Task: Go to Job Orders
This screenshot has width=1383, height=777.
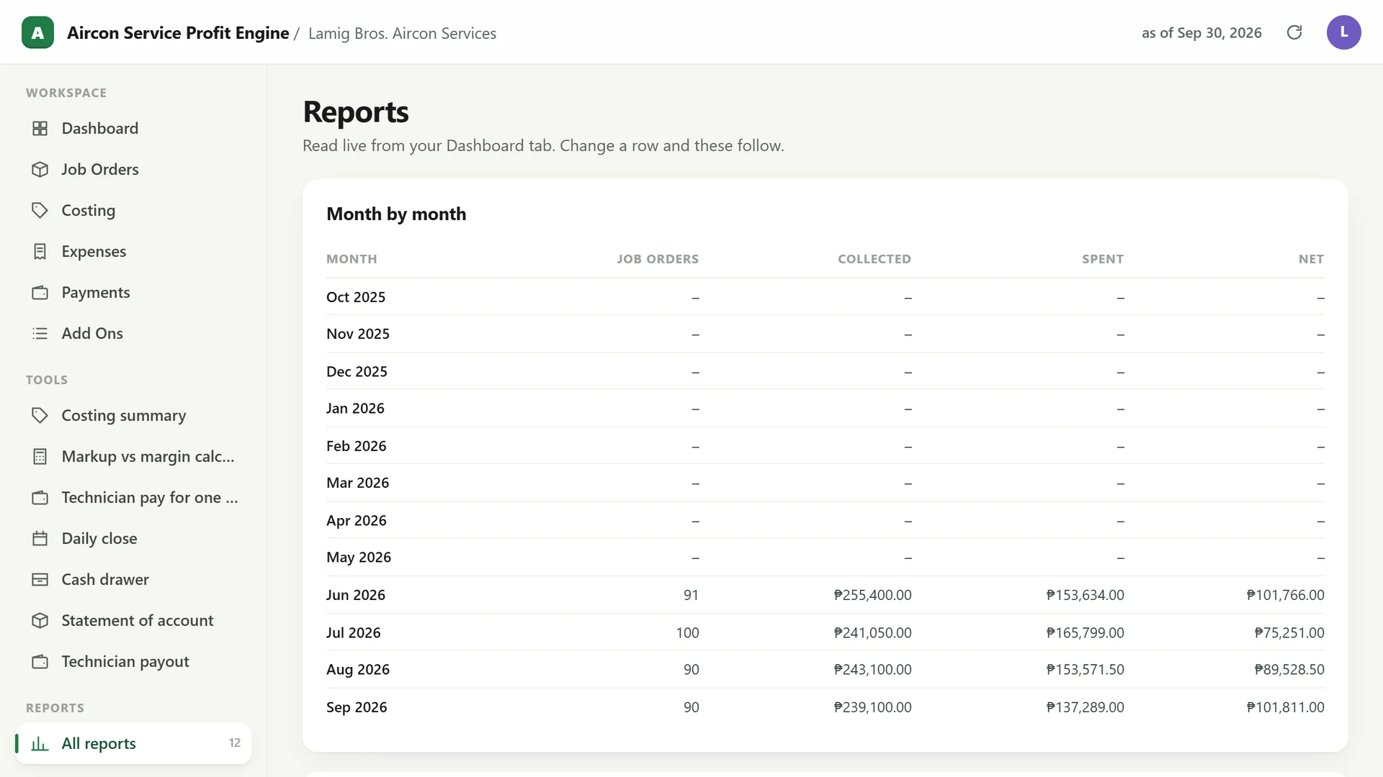Action: click(133, 169)
